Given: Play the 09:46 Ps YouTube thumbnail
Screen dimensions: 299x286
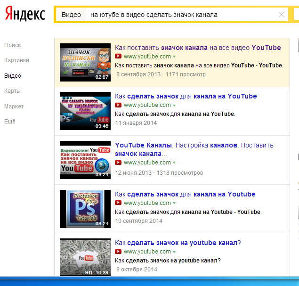Looking at the screenshot, I should pyautogui.click(x=85, y=111).
